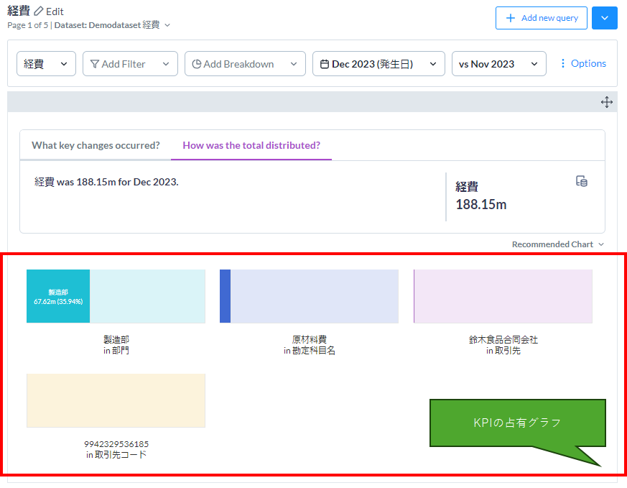Click the dark blue 原材料費 bar segment

[x=225, y=296]
